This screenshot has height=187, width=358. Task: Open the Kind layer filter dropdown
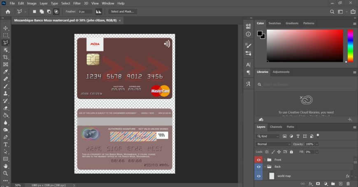pyautogui.click(x=267, y=136)
